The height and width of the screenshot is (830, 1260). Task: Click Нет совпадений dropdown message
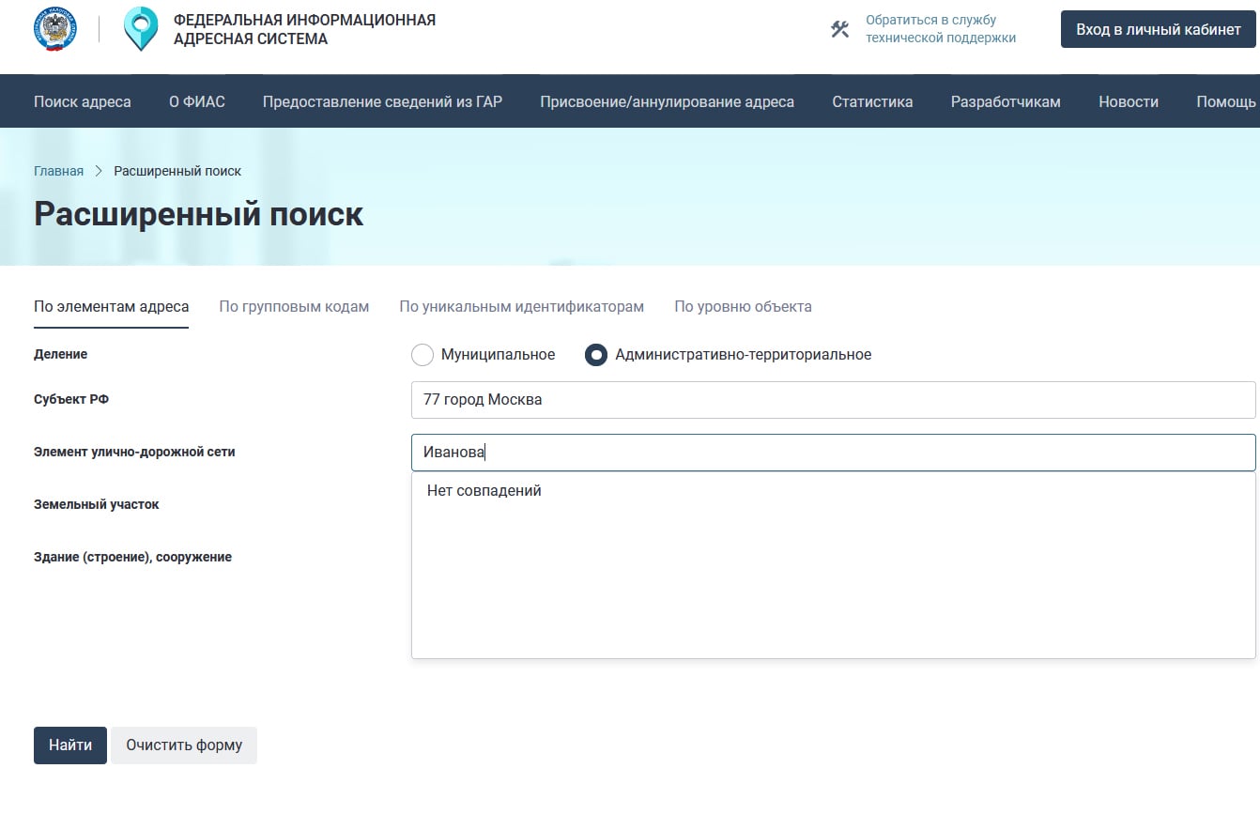pyautogui.click(x=484, y=491)
